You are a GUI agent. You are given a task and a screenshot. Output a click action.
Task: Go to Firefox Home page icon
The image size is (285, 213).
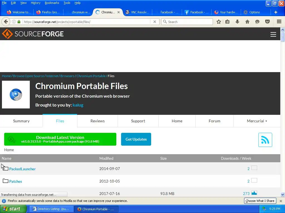pyautogui.click(x=247, y=22)
